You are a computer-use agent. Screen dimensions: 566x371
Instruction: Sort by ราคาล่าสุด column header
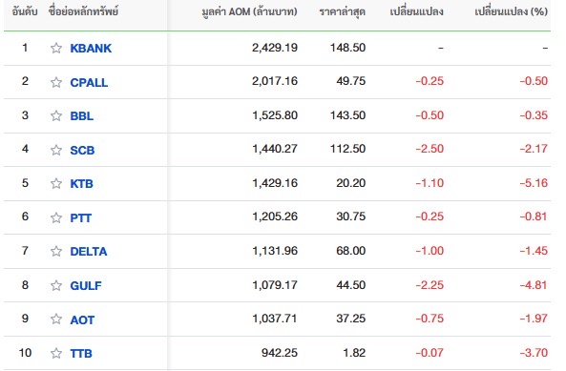[343, 11]
